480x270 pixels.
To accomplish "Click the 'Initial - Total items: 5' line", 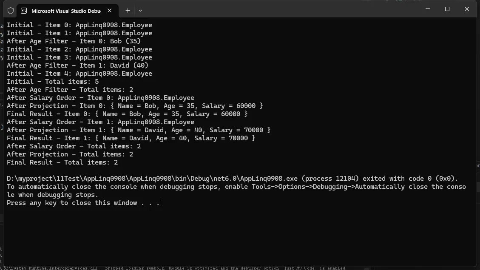I will 53,82.
